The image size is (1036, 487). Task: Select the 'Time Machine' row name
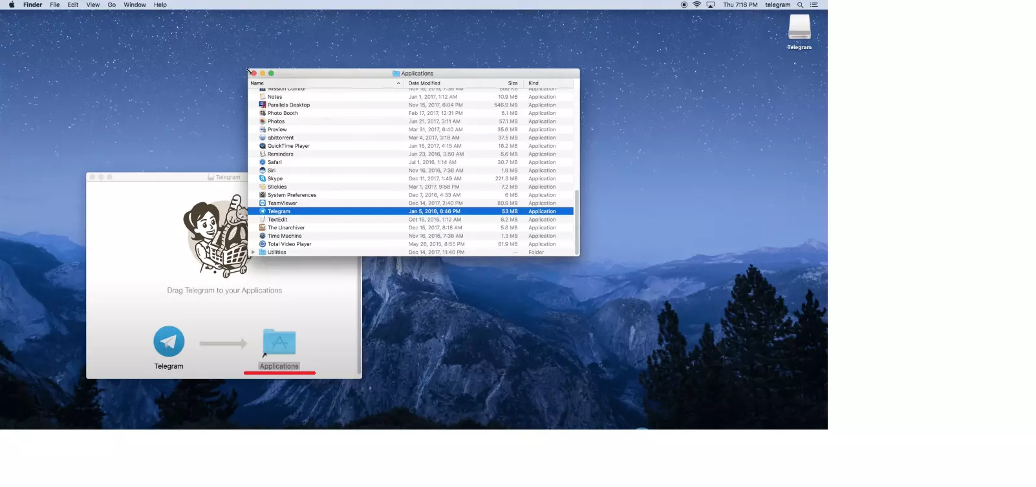pos(285,236)
